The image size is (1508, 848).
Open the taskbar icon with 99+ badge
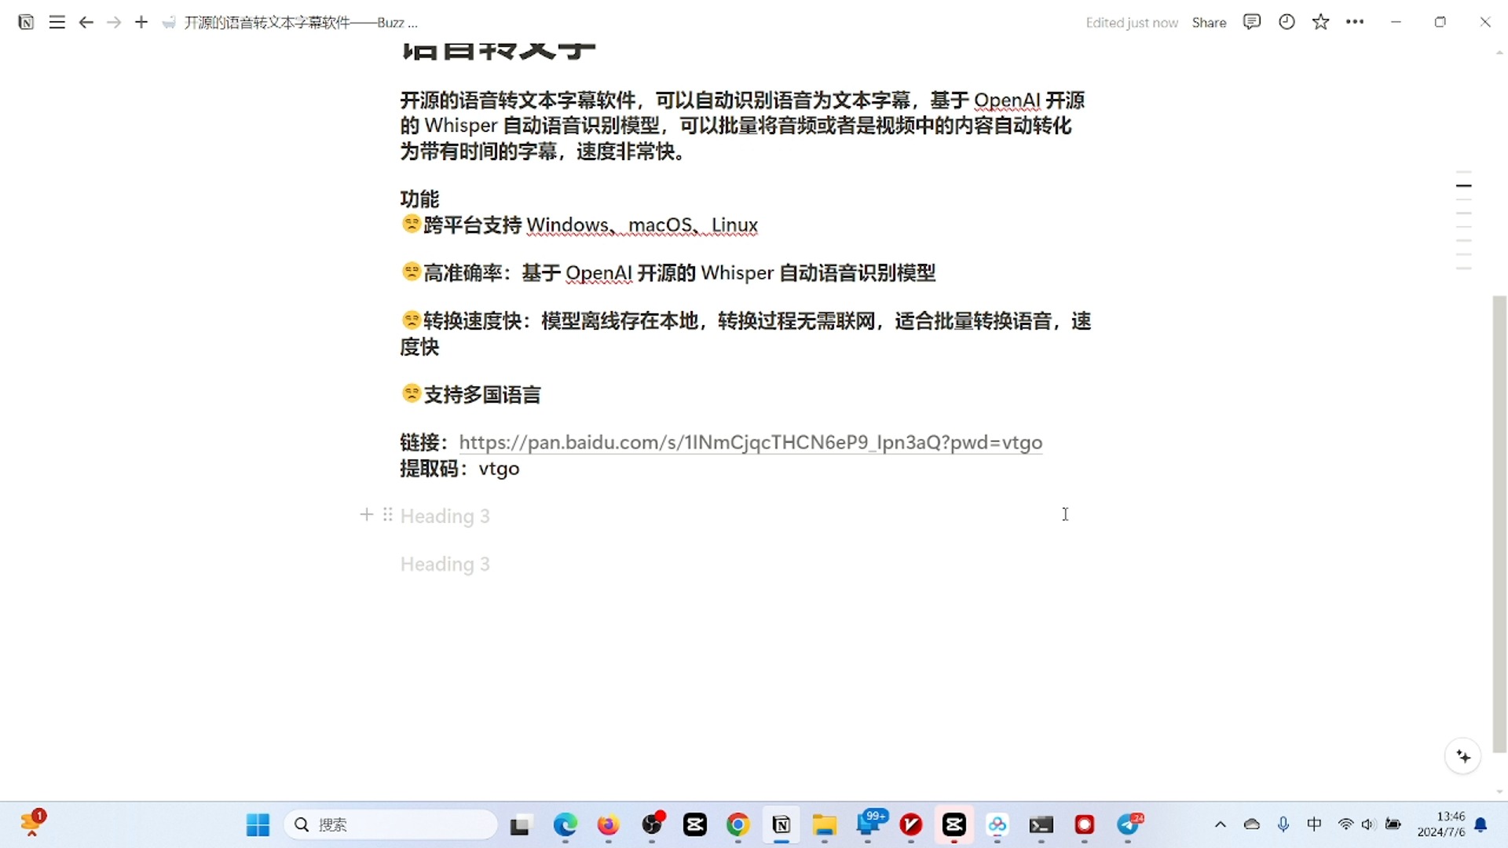coord(869,824)
